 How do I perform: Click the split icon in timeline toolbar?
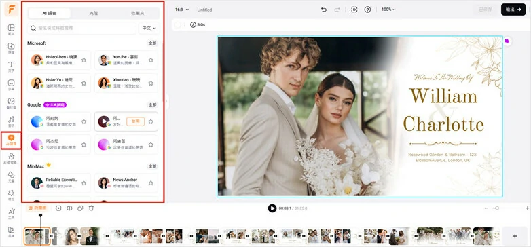(69, 208)
